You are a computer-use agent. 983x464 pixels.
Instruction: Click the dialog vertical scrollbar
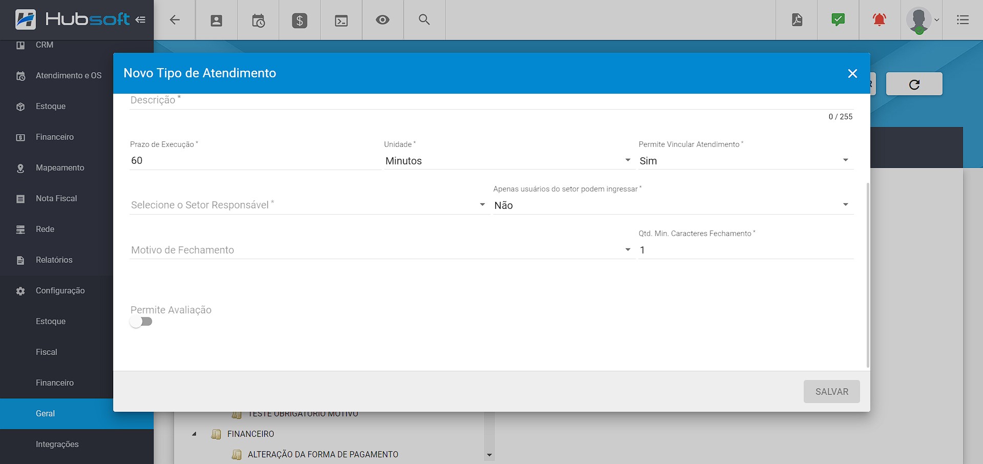[868, 275]
